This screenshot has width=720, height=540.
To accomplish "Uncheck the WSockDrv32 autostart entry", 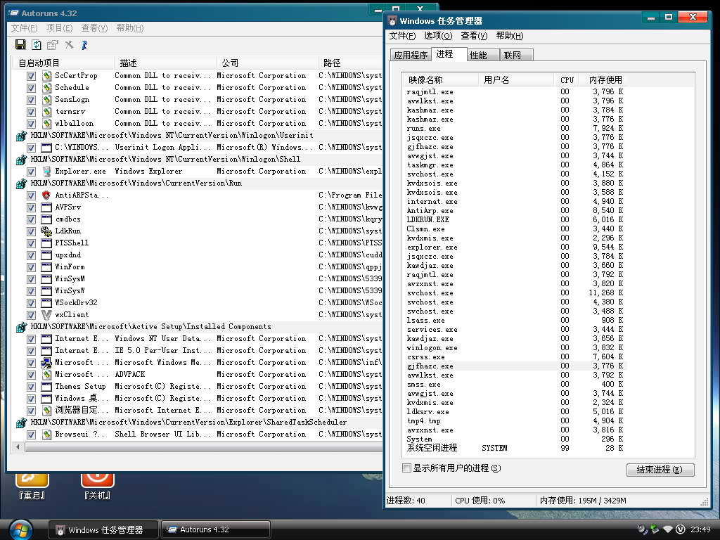I will [x=31, y=302].
